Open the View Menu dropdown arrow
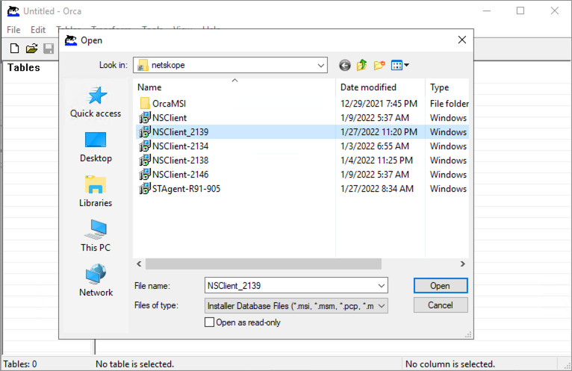This screenshot has height=371, width=572. point(406,66)
